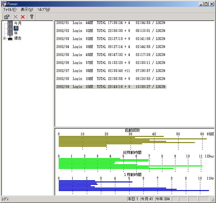The height and width of the screenshot is (203, 216).
Task: Open the ヘルプ(H) menu
Action: (43, 10)
